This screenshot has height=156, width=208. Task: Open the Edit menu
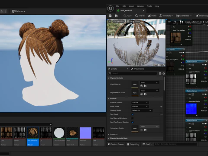tap(124, 6)
